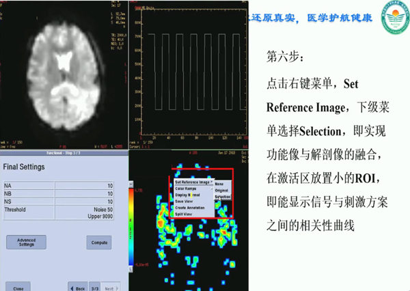Image resolution: width=410 pixels, height=291 pixels.
Task: Close the Final Settings panel
Action: pos(18,288)
